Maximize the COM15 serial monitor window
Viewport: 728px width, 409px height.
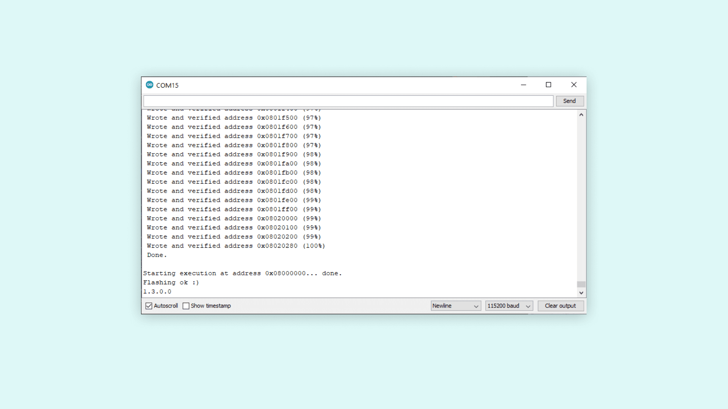pos(548,85)
